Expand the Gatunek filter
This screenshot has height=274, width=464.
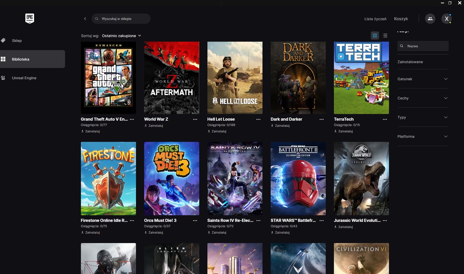(423, 79)
